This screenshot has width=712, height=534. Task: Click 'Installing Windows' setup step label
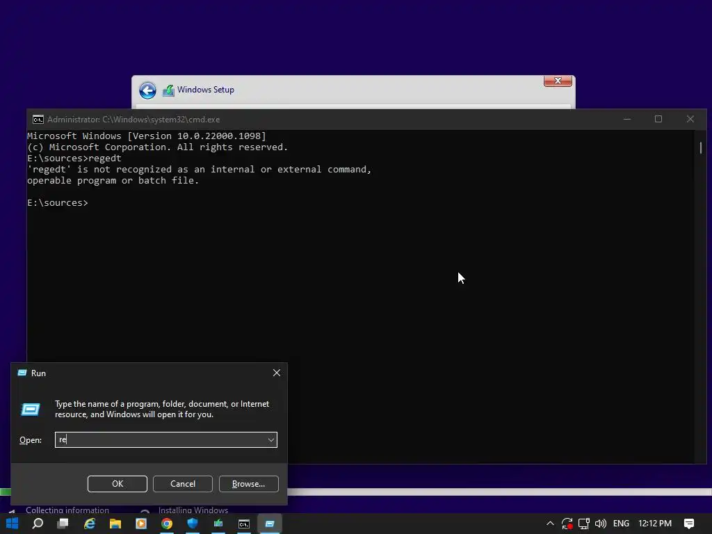[x=193, y=510]
